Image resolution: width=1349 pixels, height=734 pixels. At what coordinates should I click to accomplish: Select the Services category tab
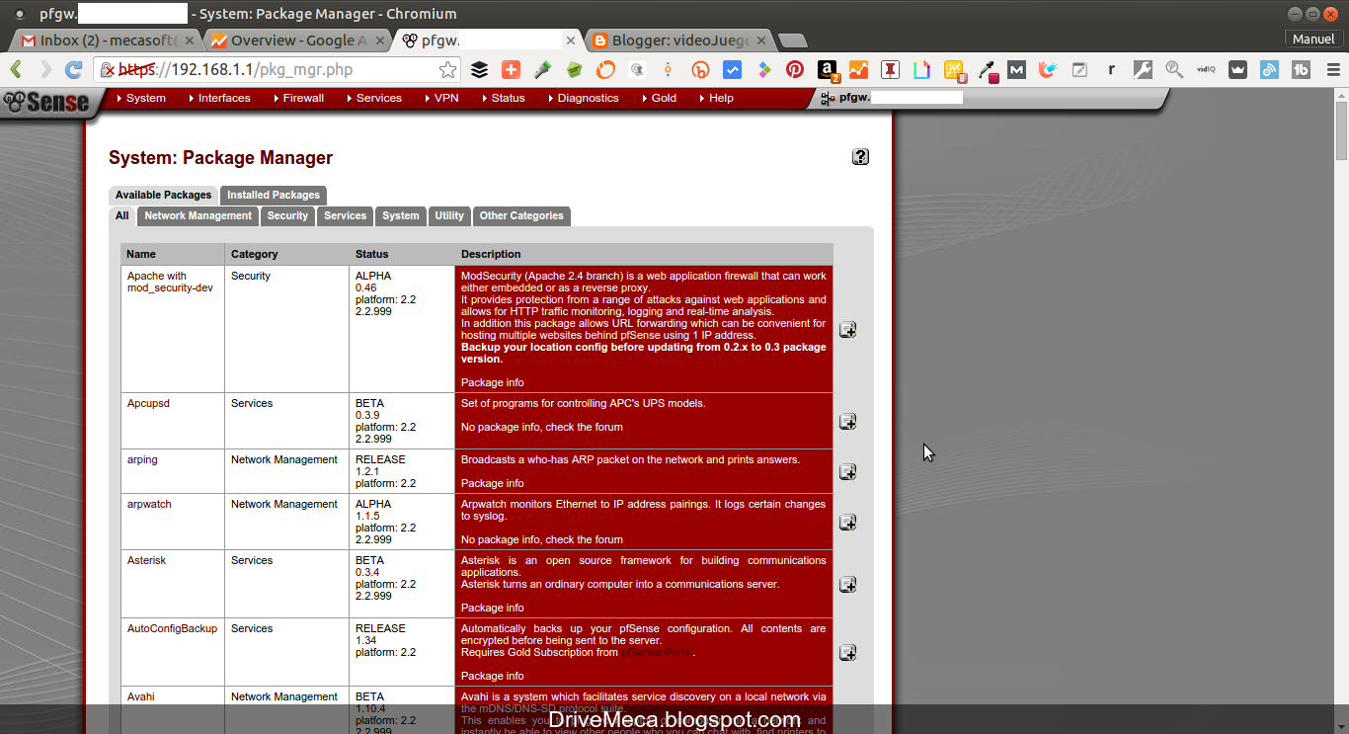(x=345, y=215)
